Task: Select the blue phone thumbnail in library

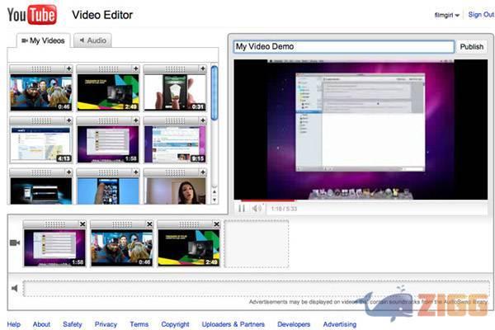Action: point(108,191)
